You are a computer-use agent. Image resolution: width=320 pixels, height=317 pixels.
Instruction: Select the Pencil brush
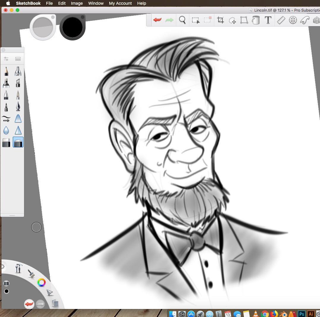pos(6,71)
